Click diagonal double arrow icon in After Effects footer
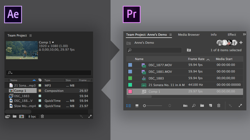Screen dimensions: 250x140 pos(90,116)
